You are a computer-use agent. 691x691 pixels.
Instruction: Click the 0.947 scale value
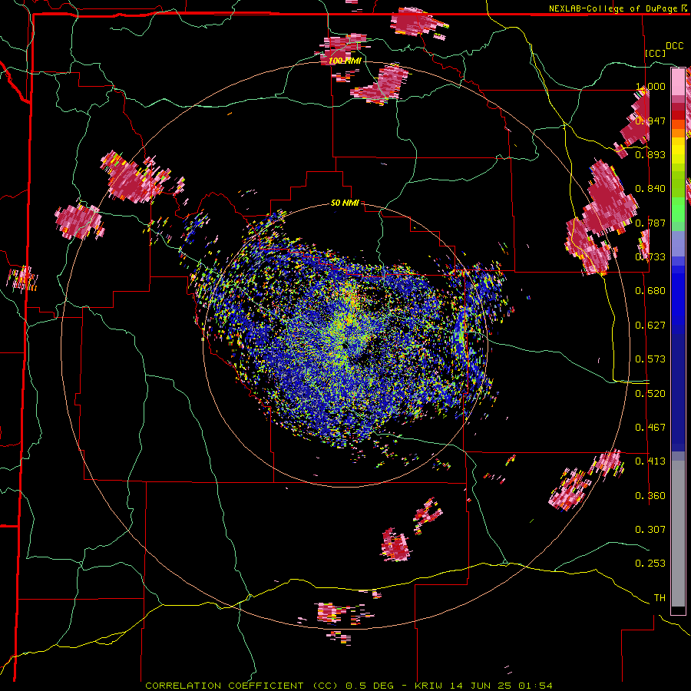click(x=650, y=121)
